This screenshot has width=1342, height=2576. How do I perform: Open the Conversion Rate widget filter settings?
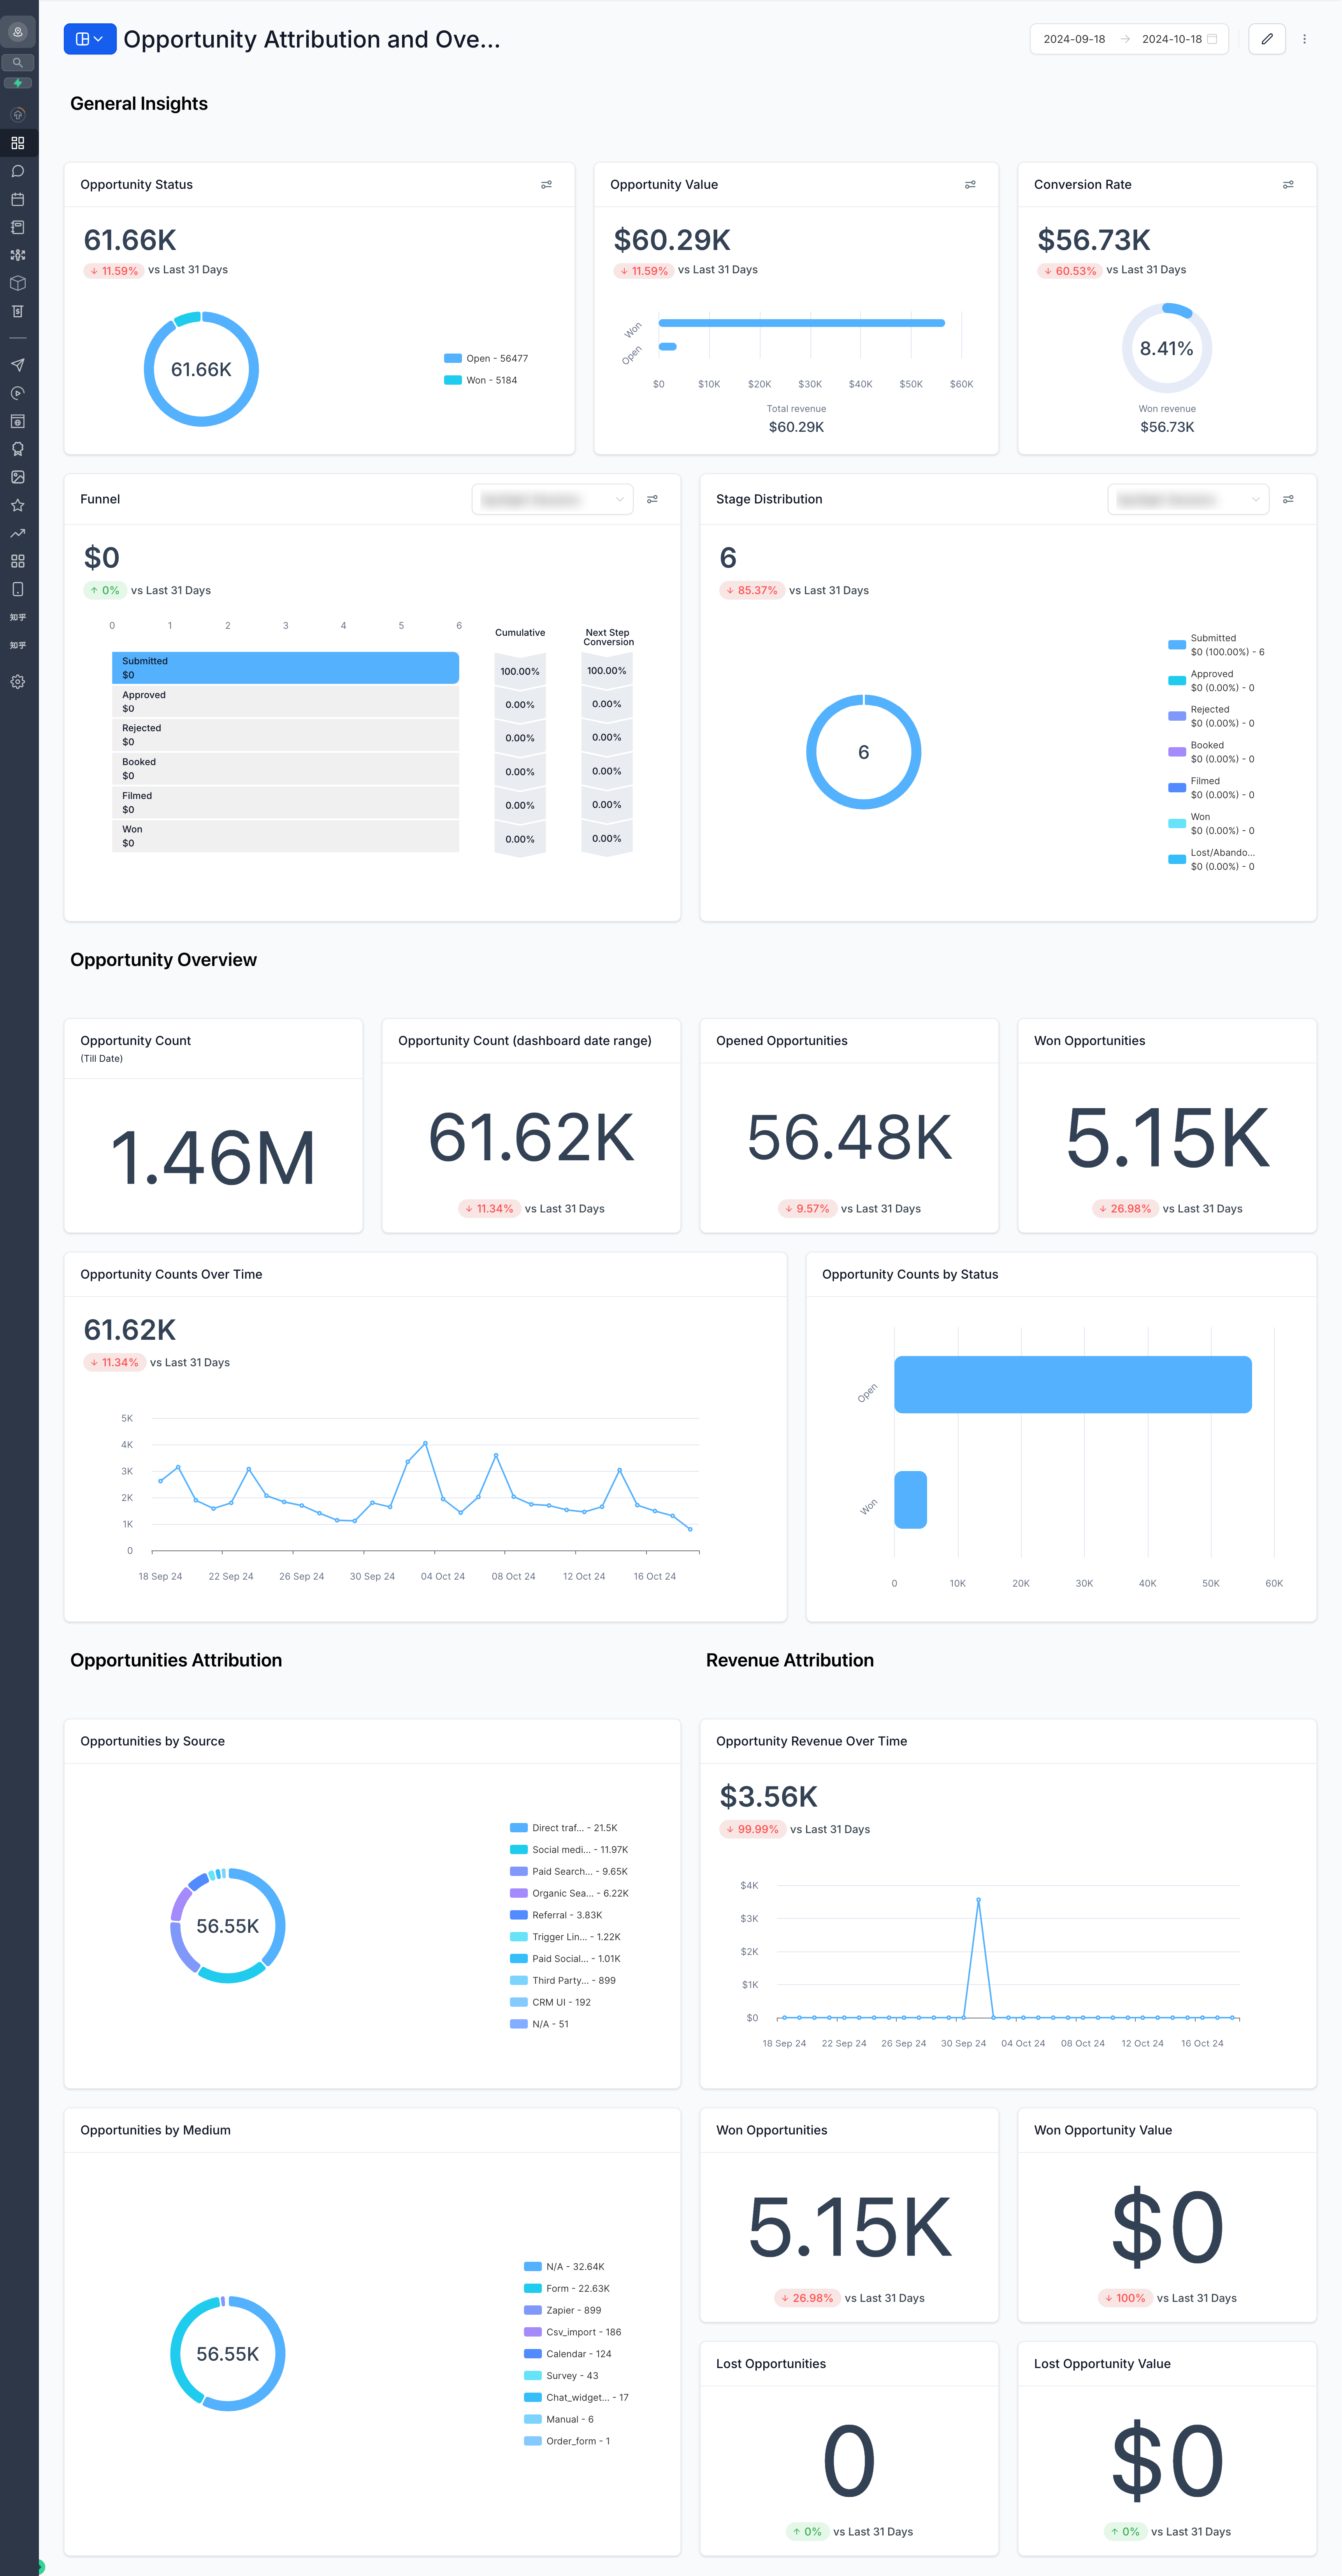tap(1288, 185)
